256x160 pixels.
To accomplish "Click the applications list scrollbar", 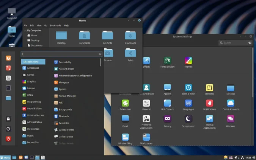I will click(x=101, y=62).
